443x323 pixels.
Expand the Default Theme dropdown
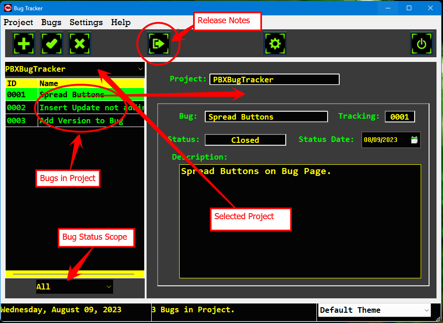426,310
